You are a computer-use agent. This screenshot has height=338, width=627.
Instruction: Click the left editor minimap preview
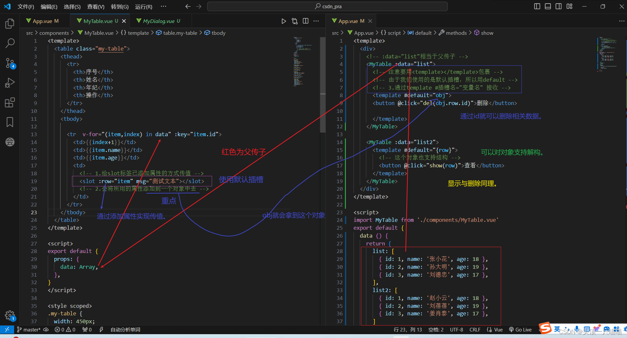coord(302,62)
